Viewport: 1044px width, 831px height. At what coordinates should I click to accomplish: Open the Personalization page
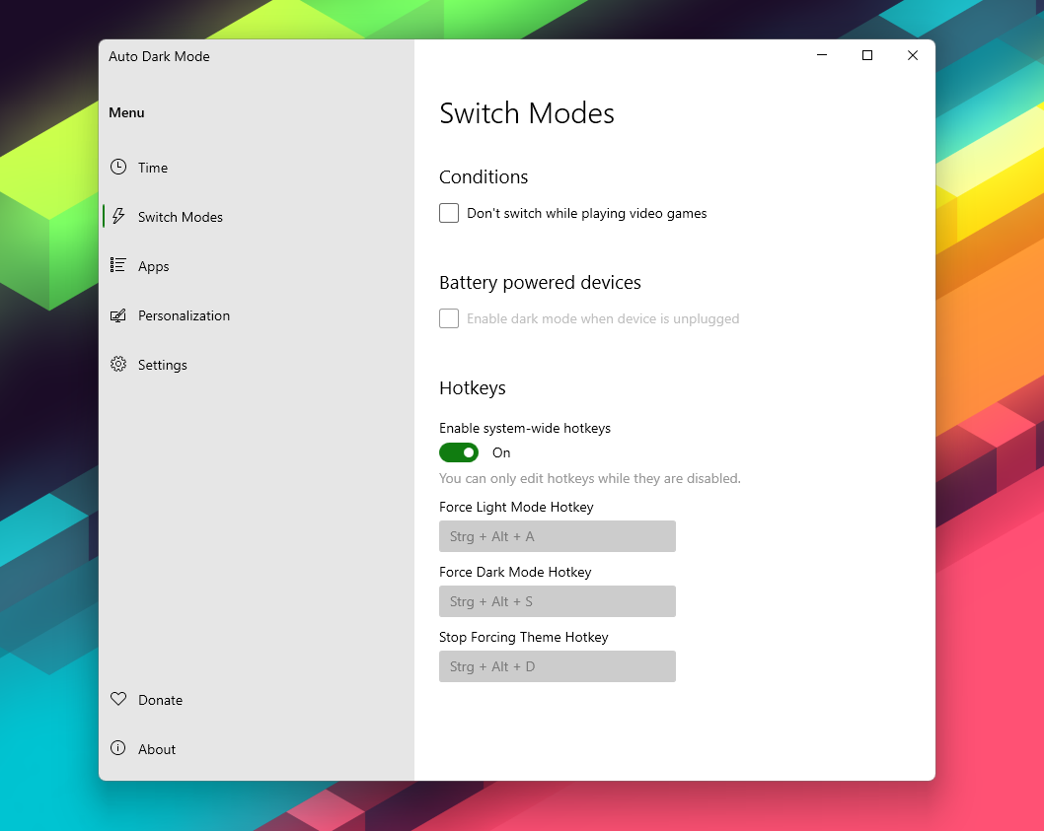pyautogui.click(x=257, y=315)
